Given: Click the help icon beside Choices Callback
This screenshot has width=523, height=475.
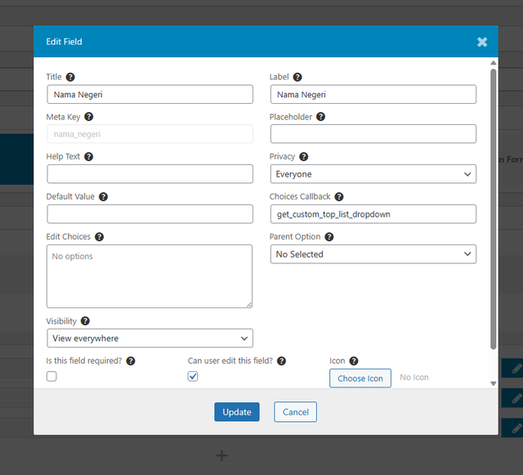Looking at the screenshot, I should tap(339, 196).
